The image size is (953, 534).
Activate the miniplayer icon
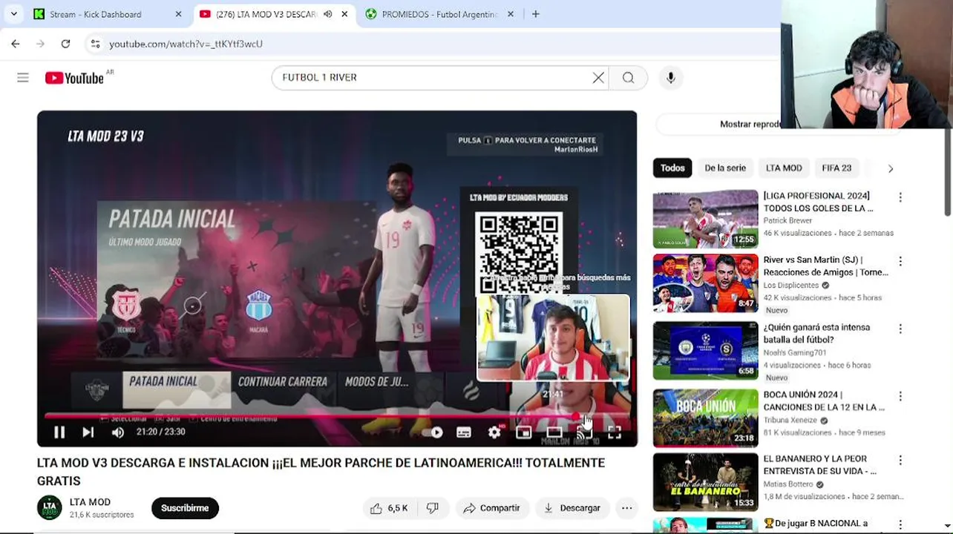[x=524, y=432]
